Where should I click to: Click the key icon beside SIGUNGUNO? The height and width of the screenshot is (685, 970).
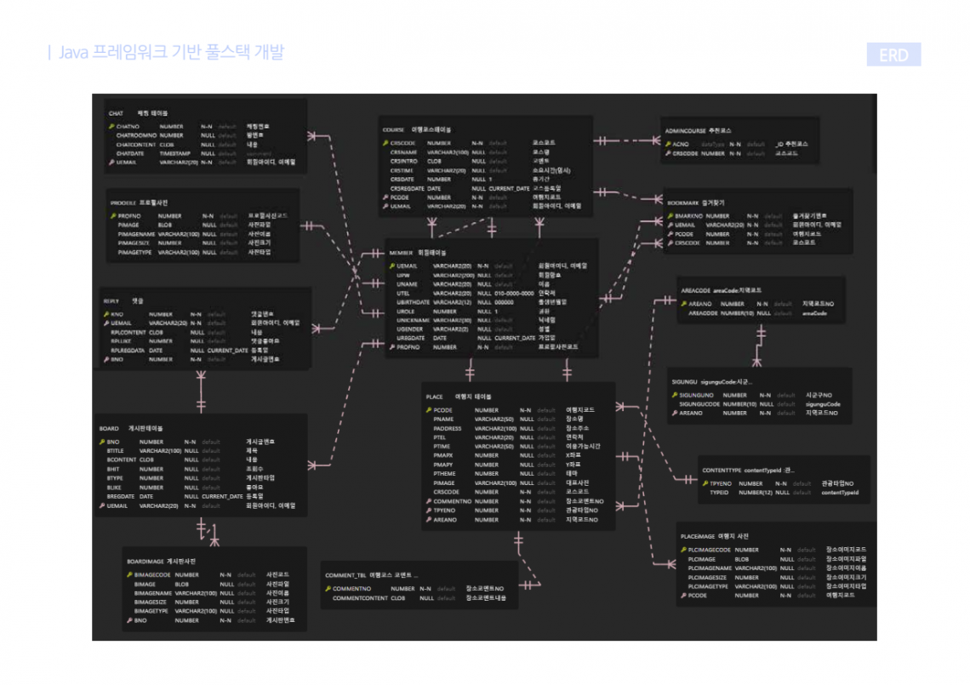674,395
